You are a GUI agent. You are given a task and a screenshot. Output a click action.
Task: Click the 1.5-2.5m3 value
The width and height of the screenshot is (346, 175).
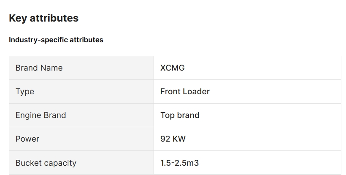coord(180,163)
